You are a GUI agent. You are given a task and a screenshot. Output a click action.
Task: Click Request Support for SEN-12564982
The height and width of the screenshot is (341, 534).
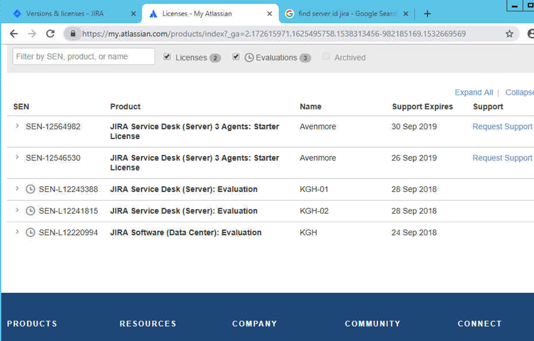click(x=502, y=127)
